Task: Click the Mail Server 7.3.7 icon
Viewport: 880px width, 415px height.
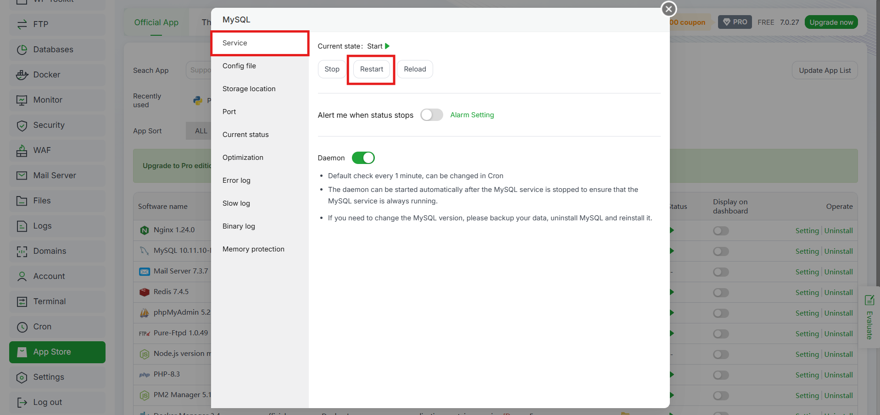Action: (x=145, y=271)
